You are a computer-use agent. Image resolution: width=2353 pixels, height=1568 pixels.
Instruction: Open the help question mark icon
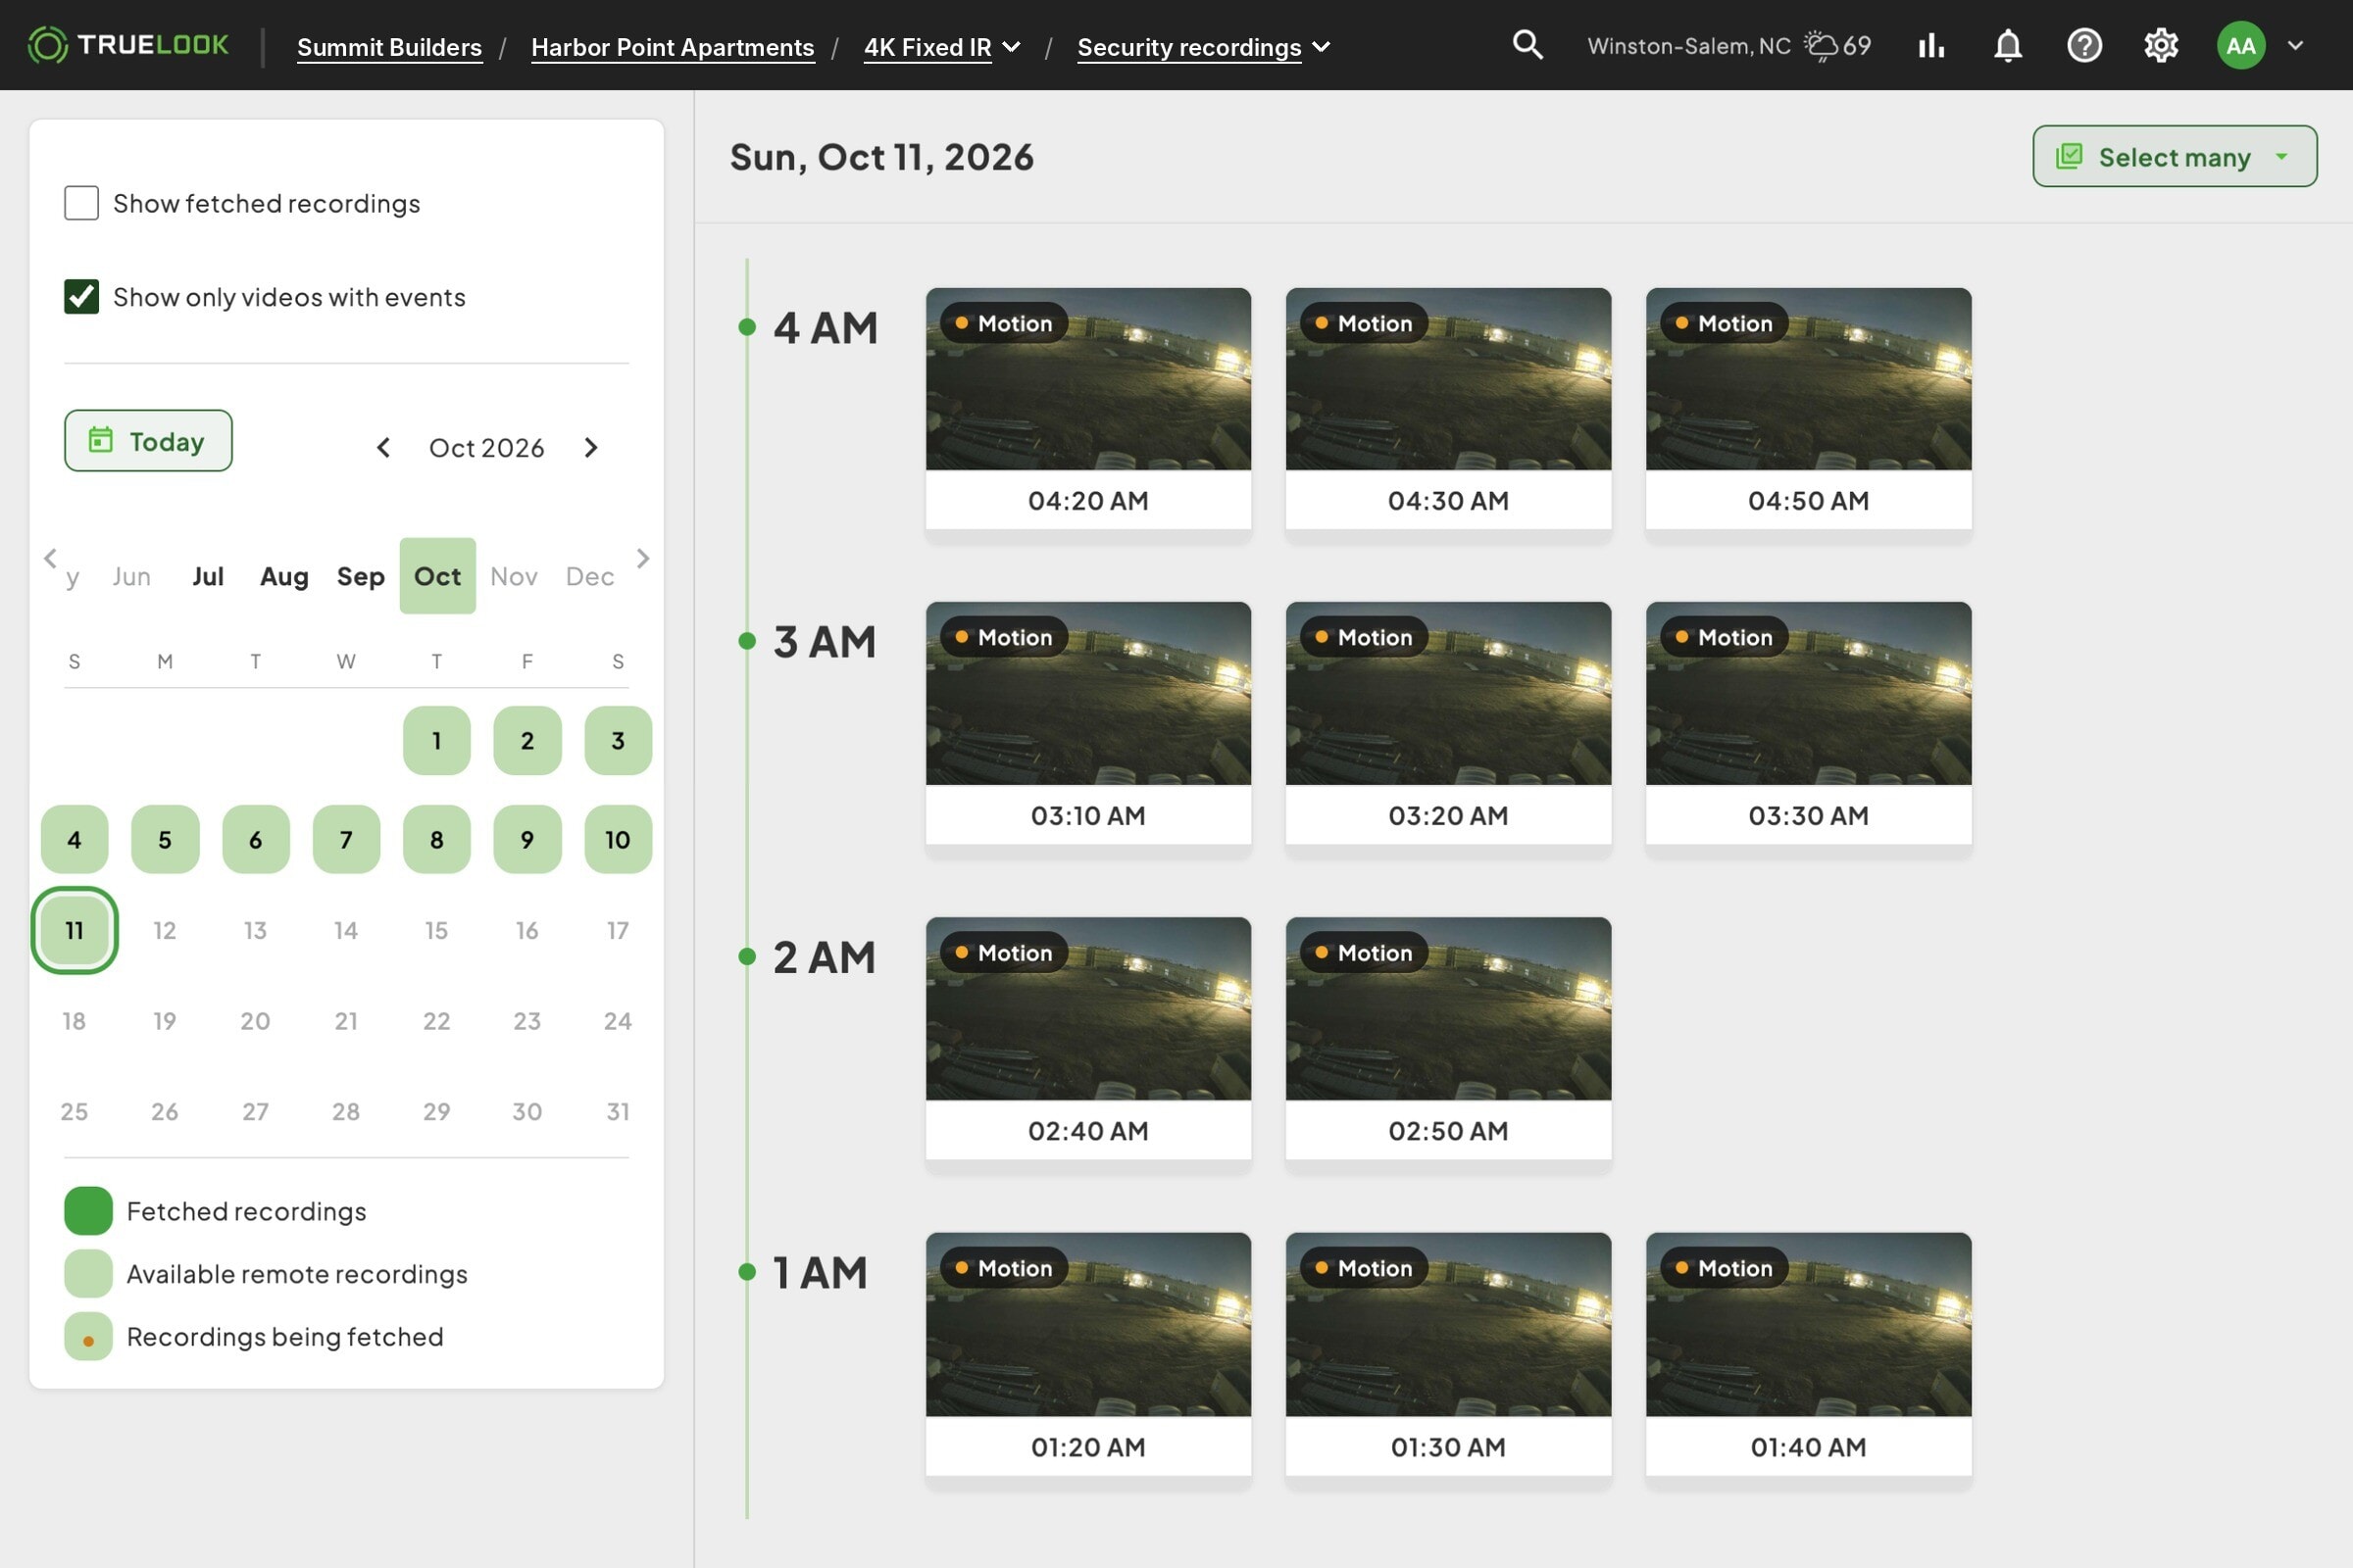click(x=2084, y=45)
